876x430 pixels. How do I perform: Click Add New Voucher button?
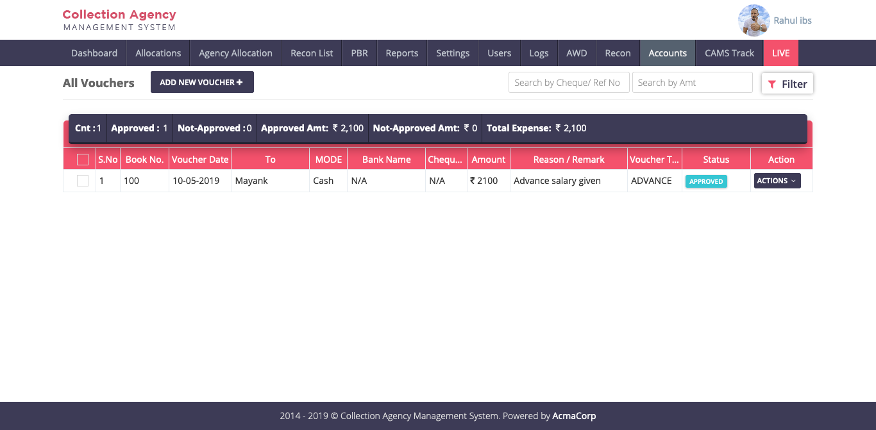202,82
